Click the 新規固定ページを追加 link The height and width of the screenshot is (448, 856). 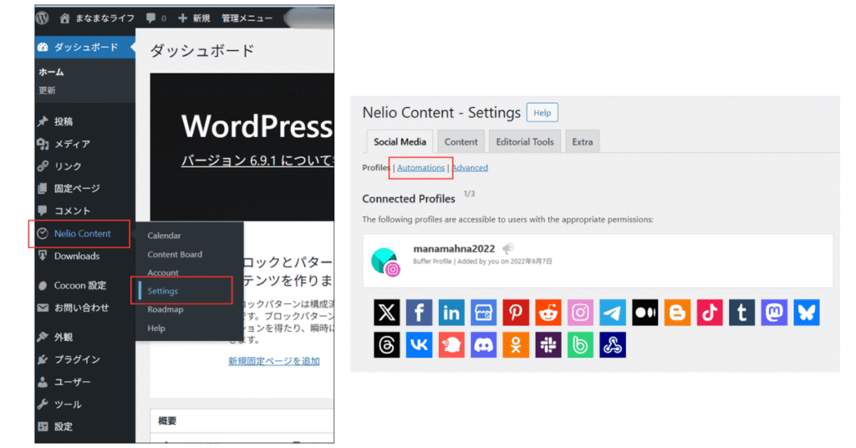273,361
